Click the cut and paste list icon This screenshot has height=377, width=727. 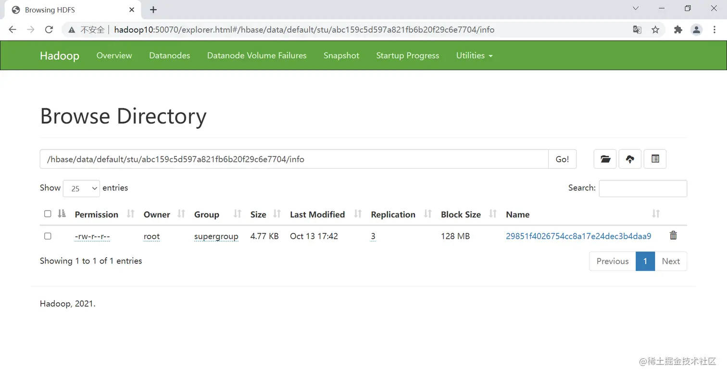[655, 159]
